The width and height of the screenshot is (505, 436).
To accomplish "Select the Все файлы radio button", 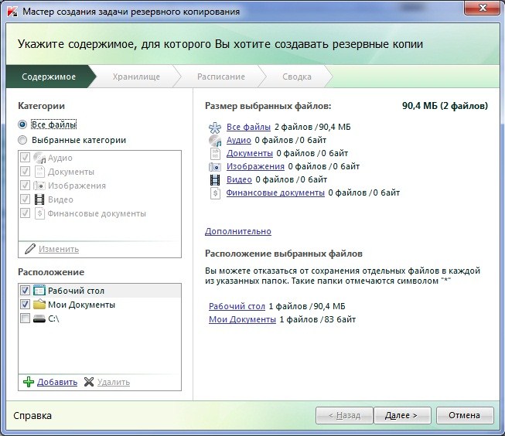I will (x=22, y=124).
